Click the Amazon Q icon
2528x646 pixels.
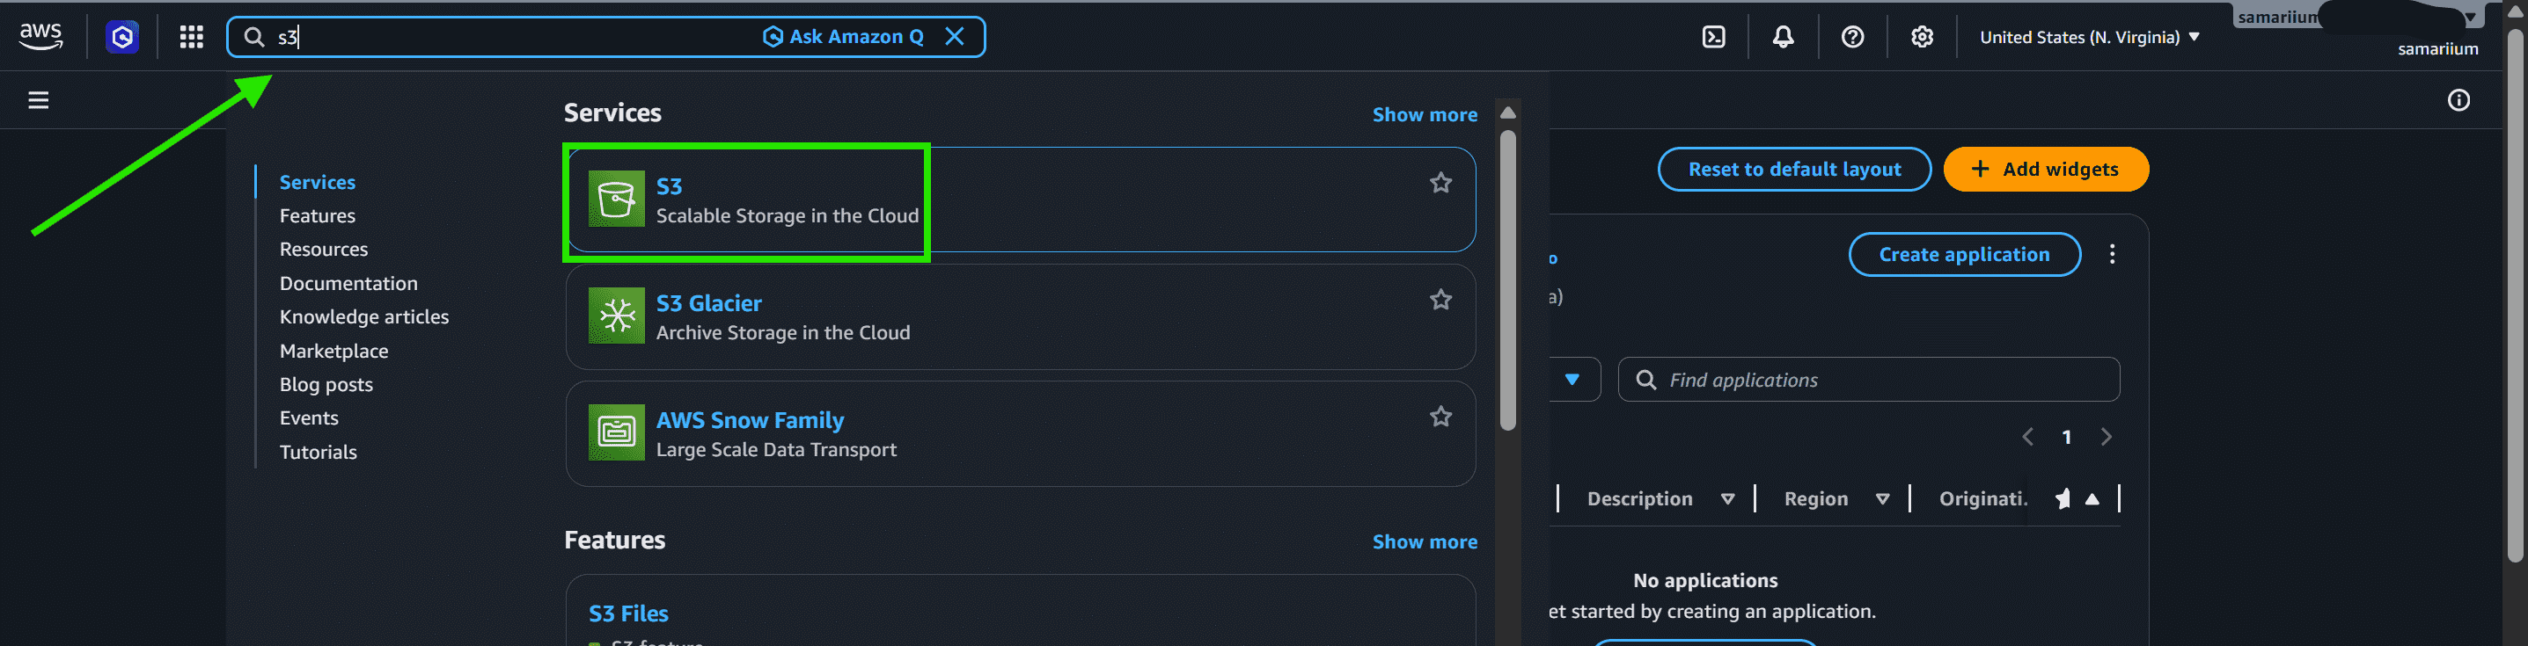click(x=122, y=37)
